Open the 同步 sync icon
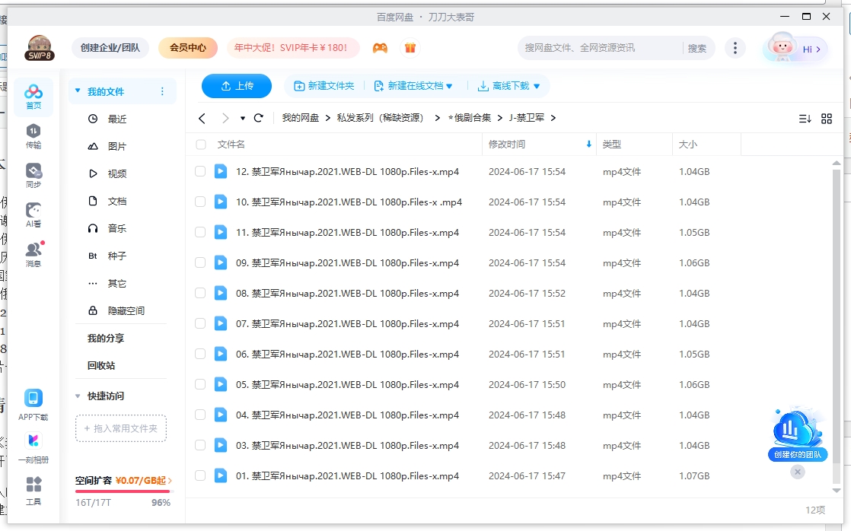 point(33,176)
